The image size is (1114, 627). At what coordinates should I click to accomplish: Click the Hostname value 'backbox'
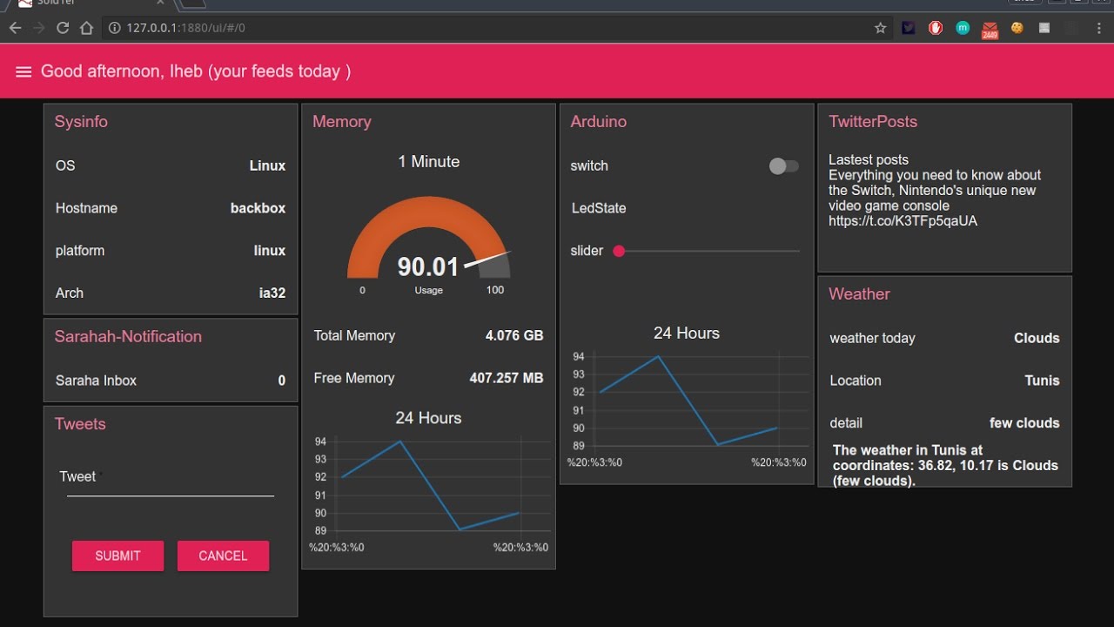(258, 208)
